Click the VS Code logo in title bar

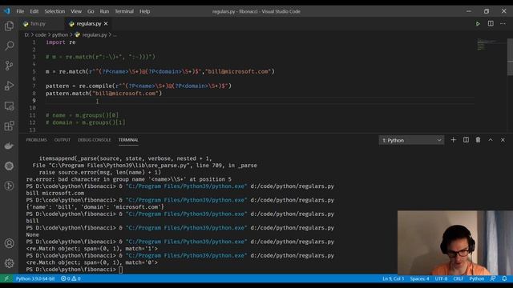[x=7, y=11]
